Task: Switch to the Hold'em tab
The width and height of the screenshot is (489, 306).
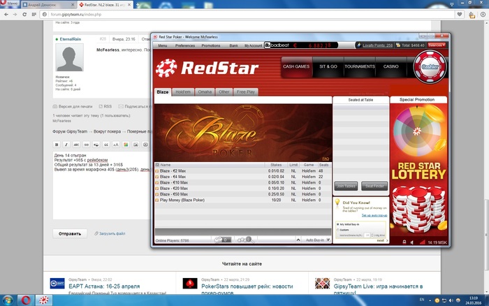Action: click(183, 92)
